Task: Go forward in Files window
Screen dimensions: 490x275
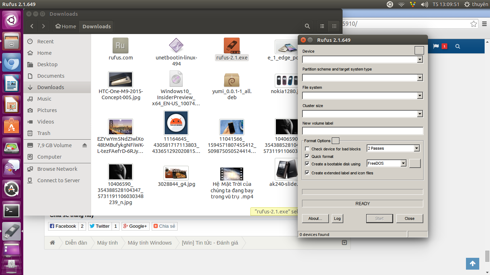Action: click(x=43, y=26)
